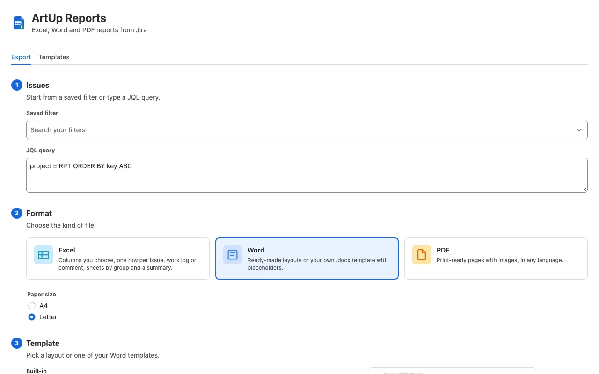Viewport: 599px width, 374px height.
Task: Switch to the Export tab
Action: [21, 57]
